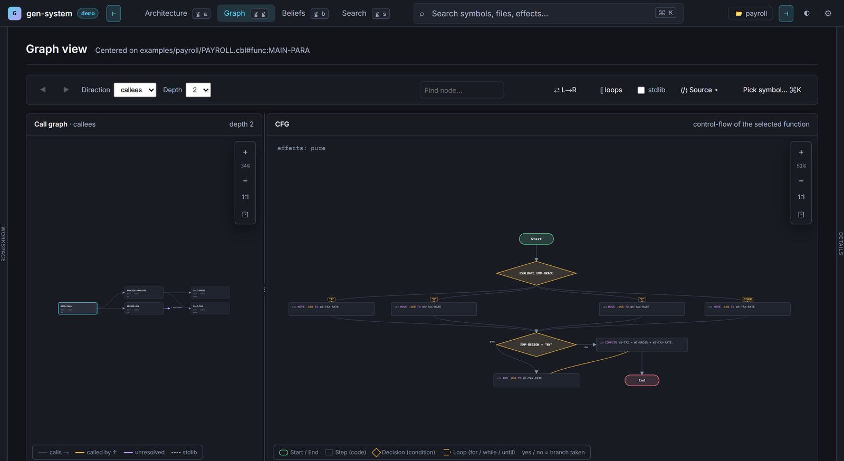Reset call graph zoom to 1:1
Image resolution: width=844 pixels, height=461 pixels.
coord(245,197)
